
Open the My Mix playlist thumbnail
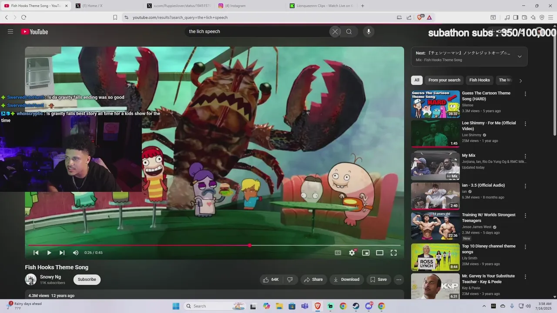pyautogui.click(x=435, y=166)
